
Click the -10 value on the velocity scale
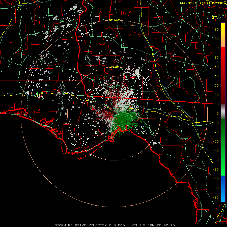(216, 123)
